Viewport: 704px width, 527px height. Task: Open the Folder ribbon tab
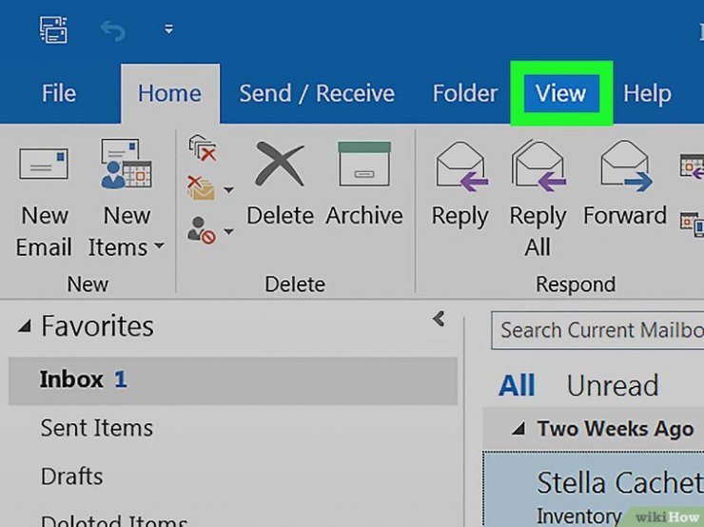[x=464, y=93]
